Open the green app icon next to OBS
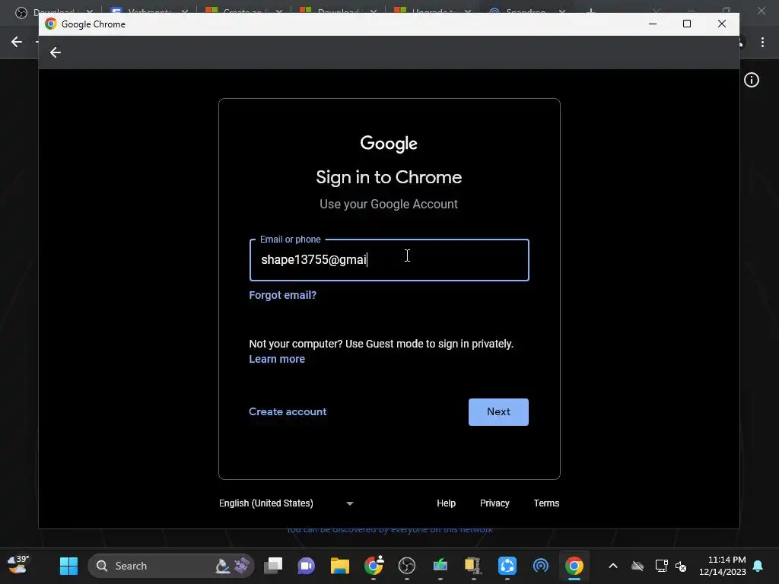Viewport: 779px width, 584px height. coord(440,566)
